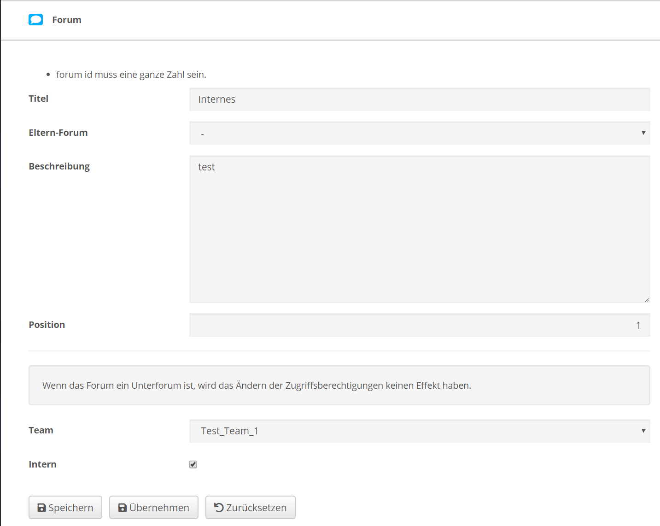Open the Team dropdown showing Test_Team_1

point(419,431)
